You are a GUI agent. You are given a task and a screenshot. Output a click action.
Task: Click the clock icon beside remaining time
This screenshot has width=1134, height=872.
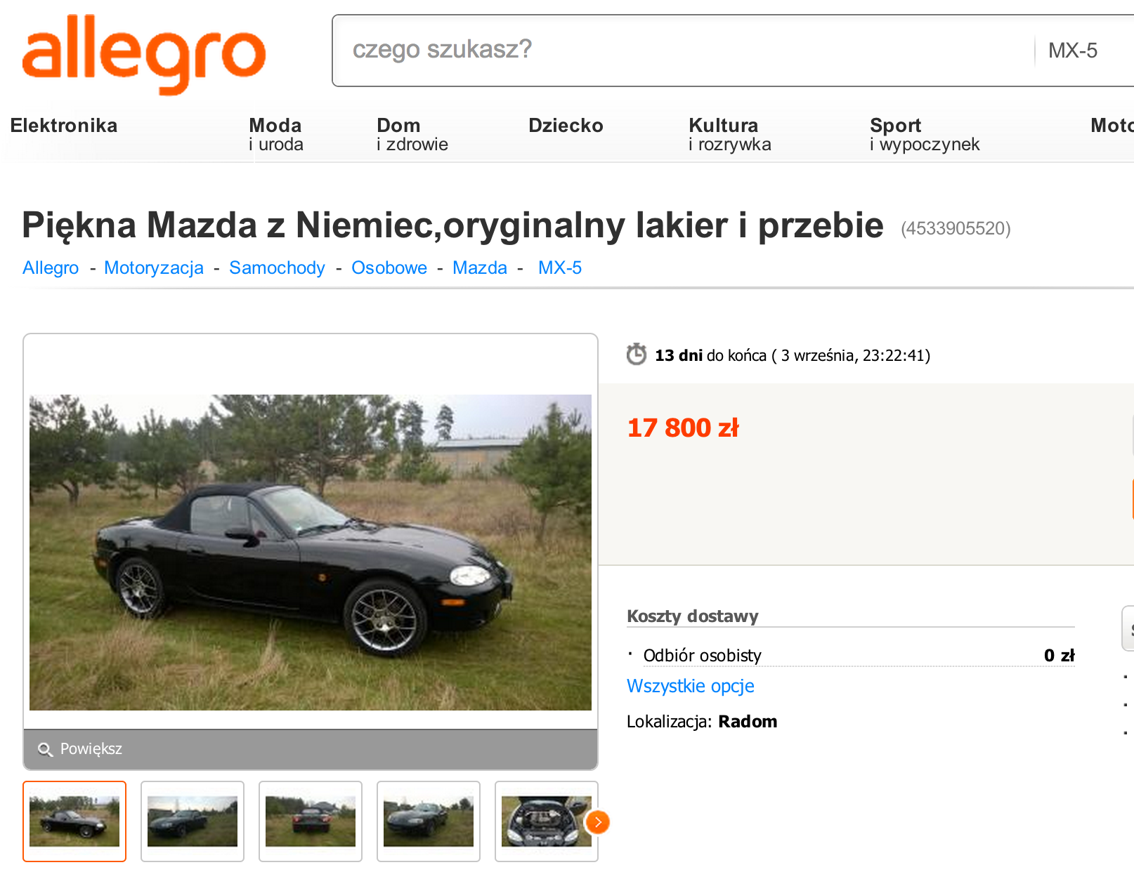(637, 354)
